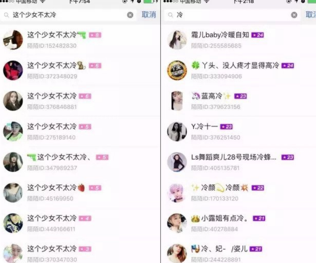Tap the magnifier icon in left search bar

pos(7,15)
